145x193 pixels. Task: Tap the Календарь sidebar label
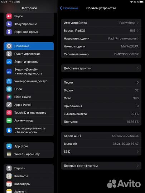pos(22,184)
